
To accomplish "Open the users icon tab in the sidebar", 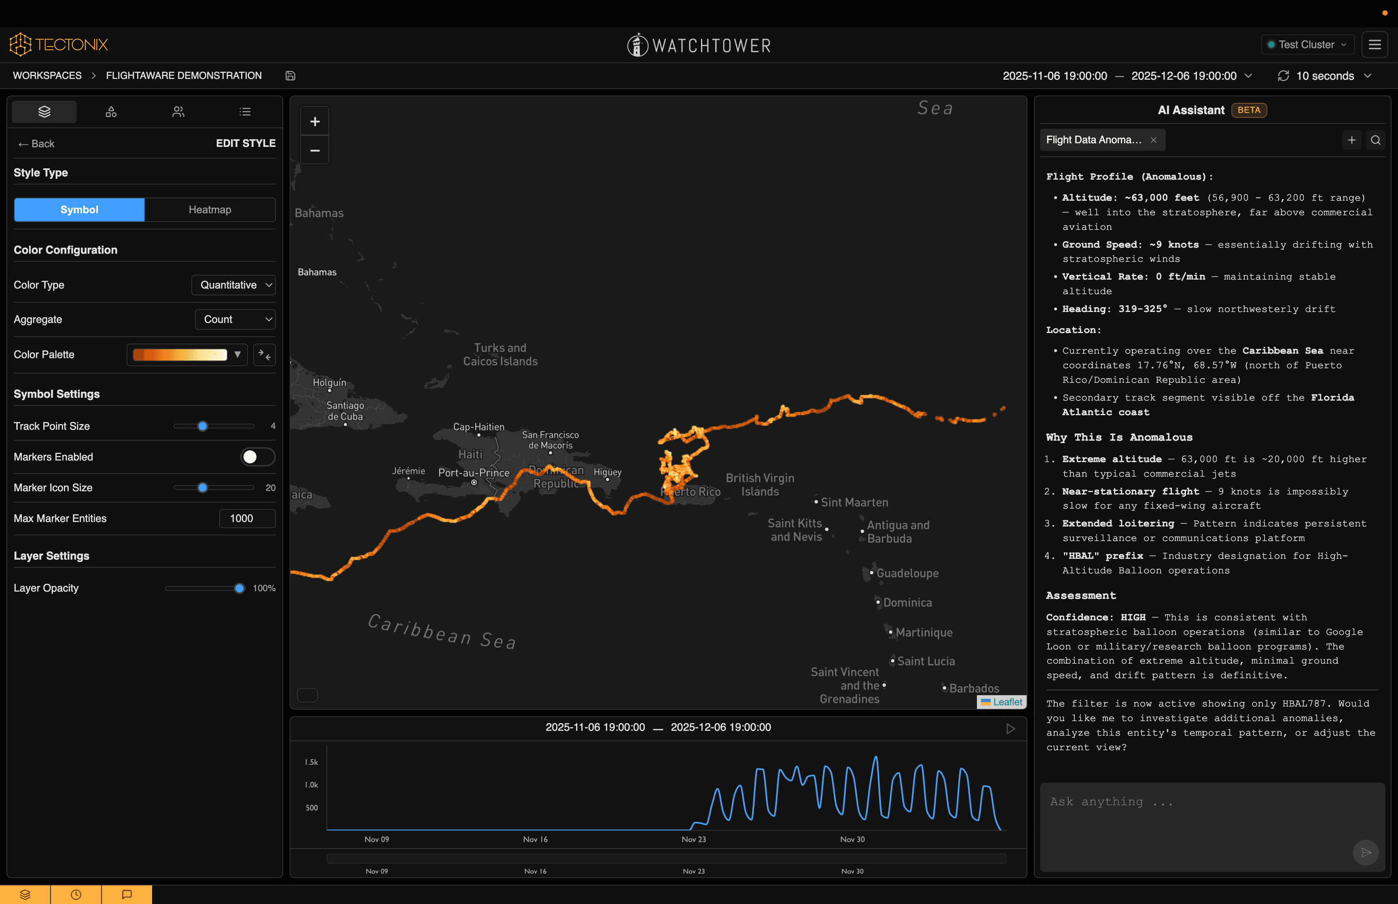I will click(178, 112).
